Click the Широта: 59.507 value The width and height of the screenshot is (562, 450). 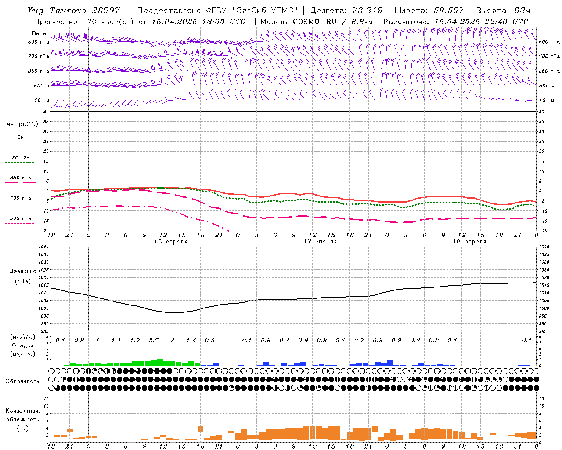pos(429,11)
